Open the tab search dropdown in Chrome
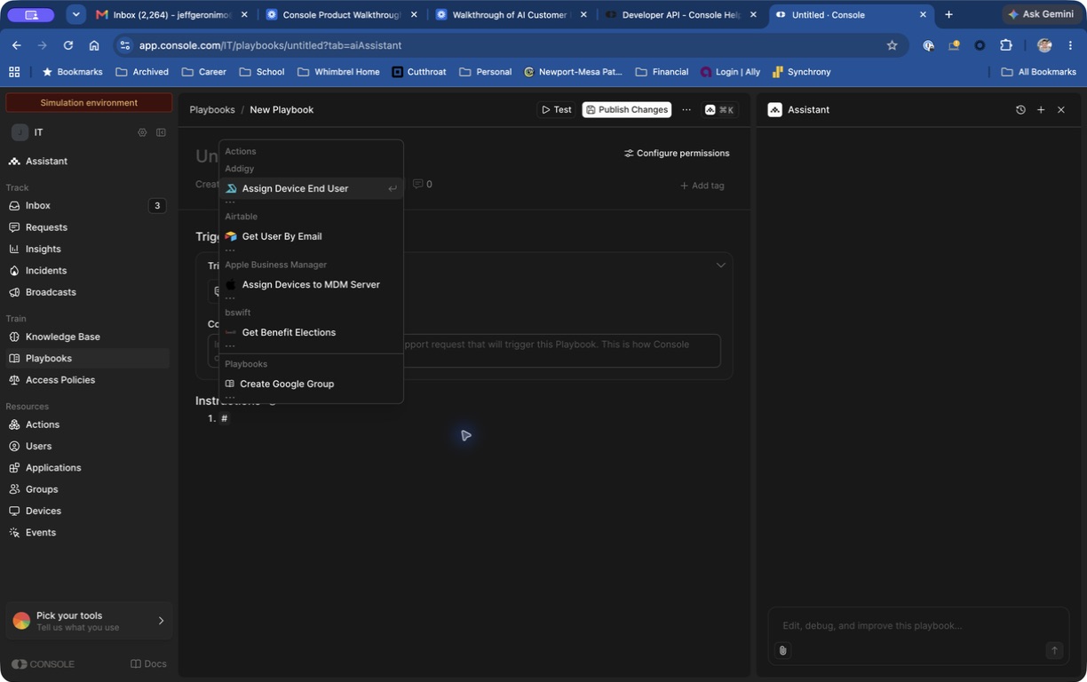Viewport: 1087px width, 682px height. coord(76,14)
